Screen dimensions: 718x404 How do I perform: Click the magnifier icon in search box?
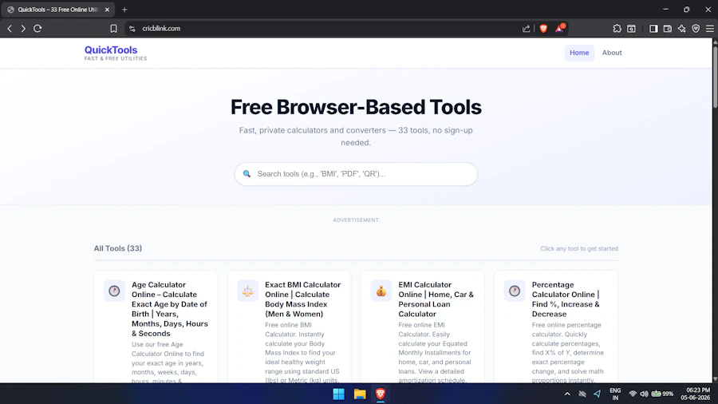(247, 174)
